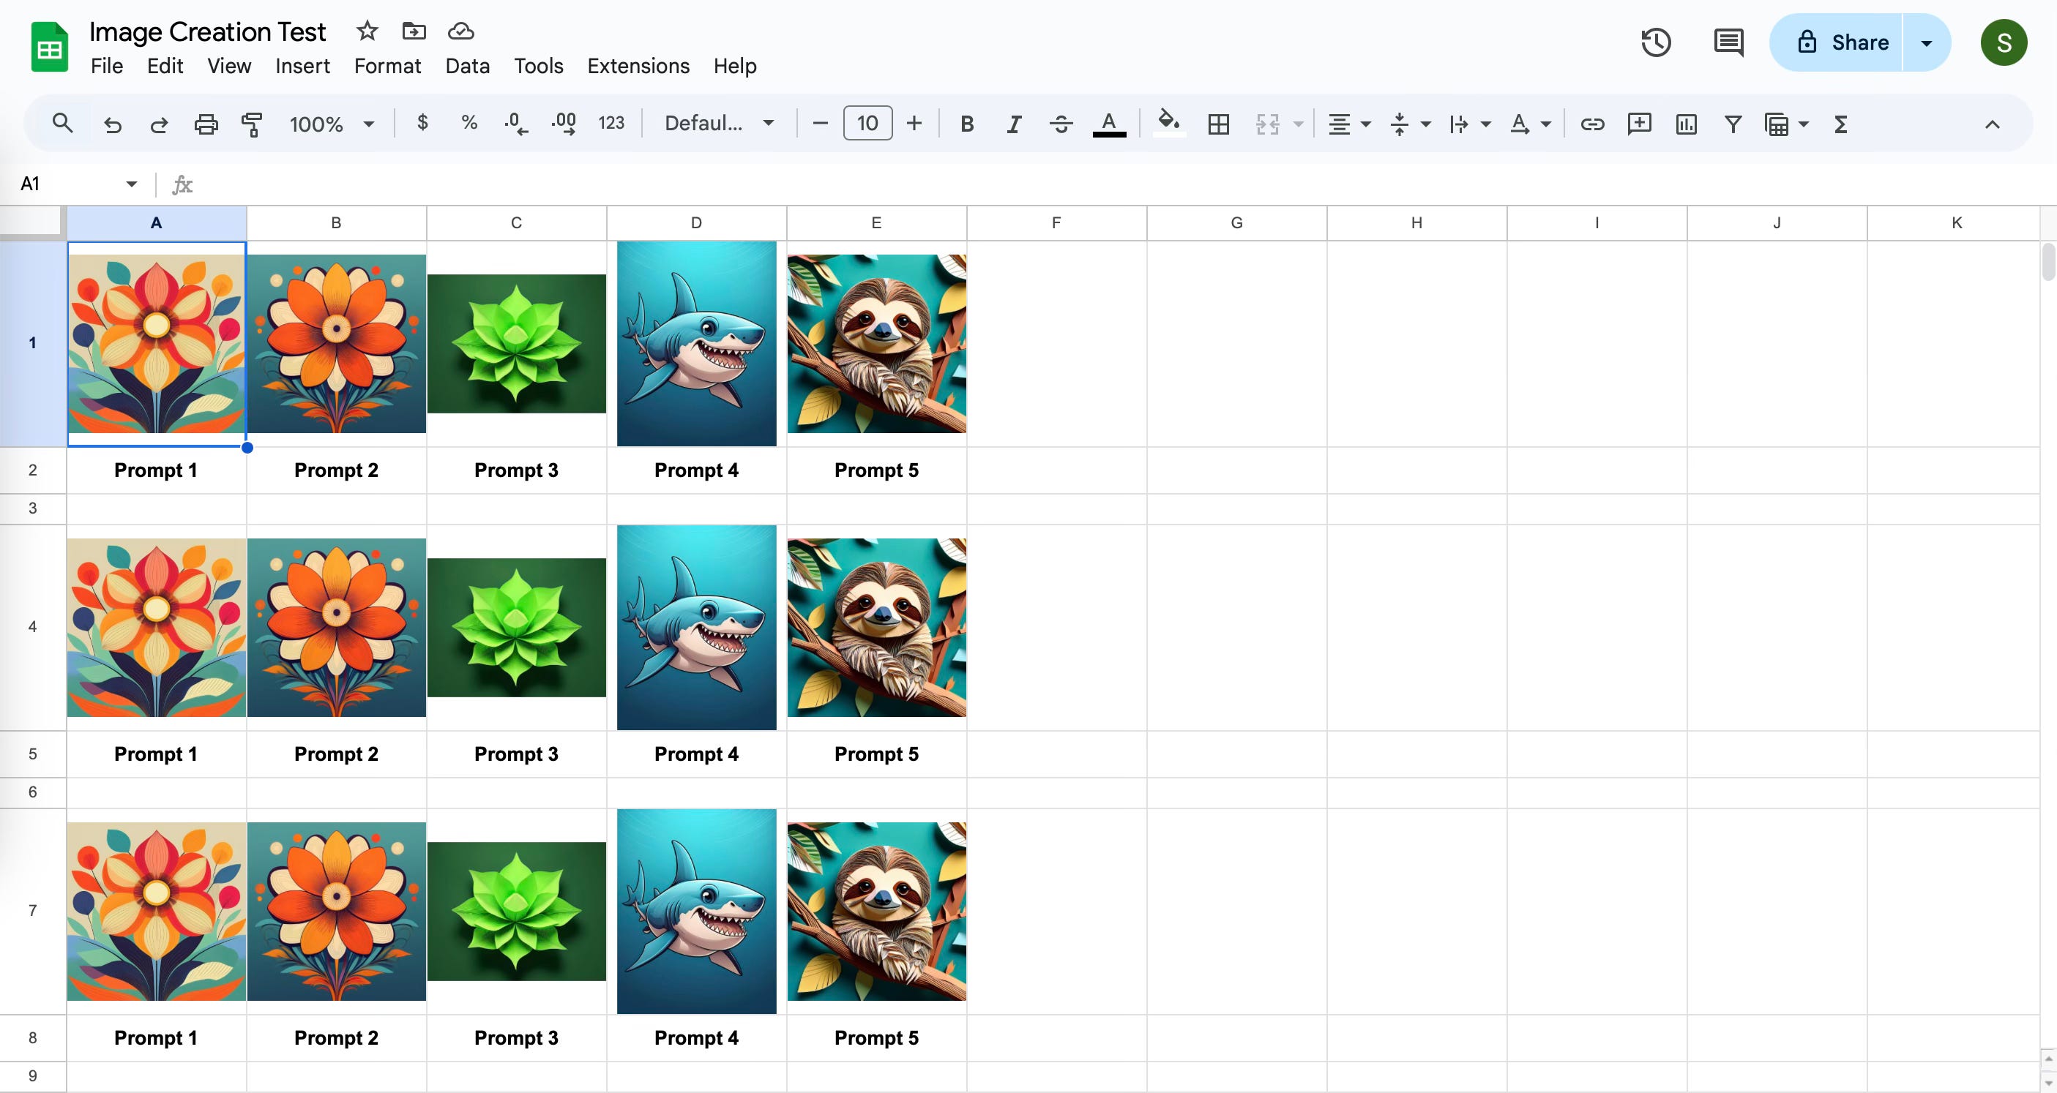Insert a comment
The width and height of the screenshot is (2057, 1093).
coord(1639,124)
